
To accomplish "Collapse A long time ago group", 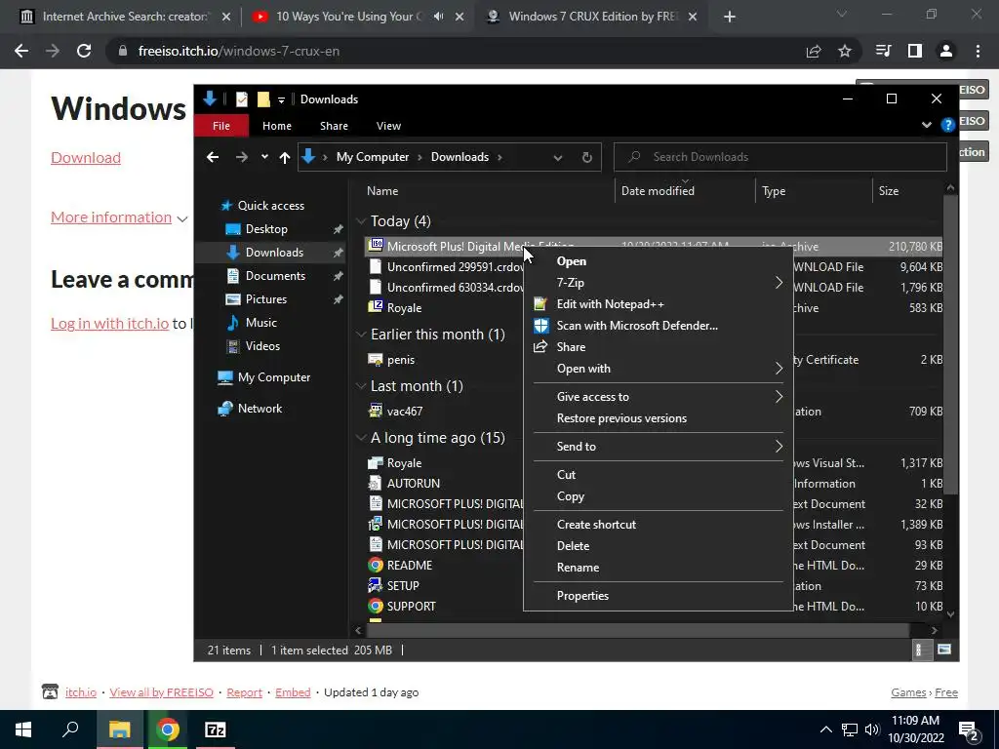I will click(x=361, y=438).
